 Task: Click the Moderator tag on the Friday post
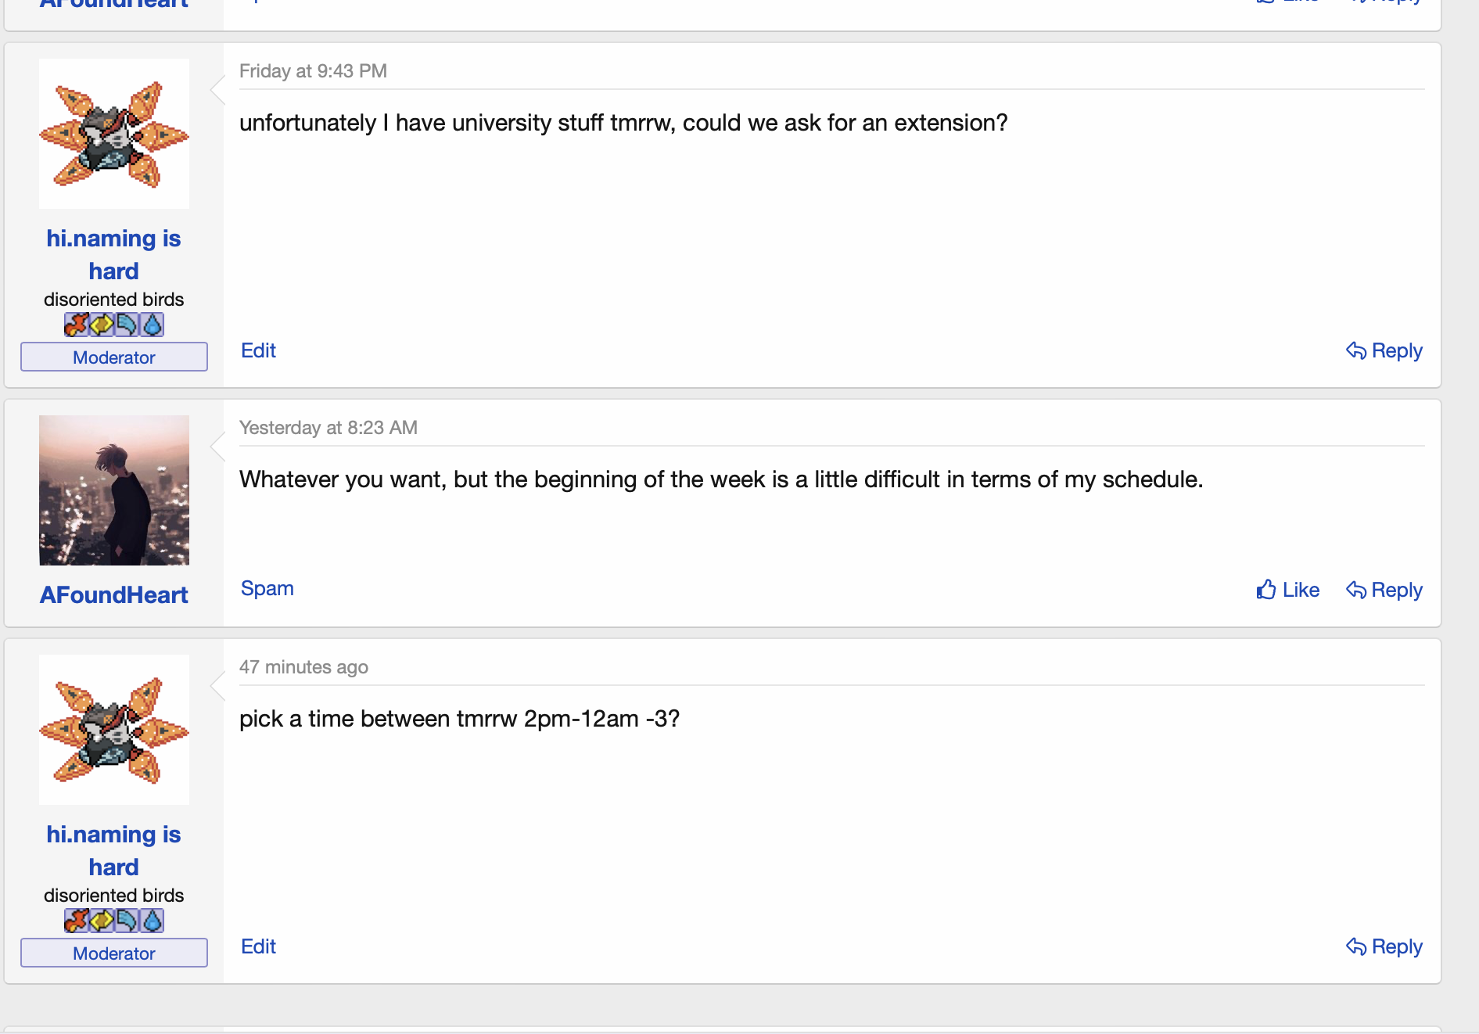coord(114,357)
